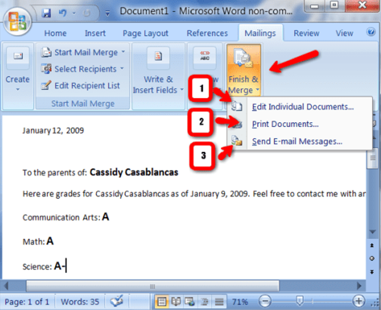This screenshot has width=381, height=310.
Task: Expand the Create group dropdown arrow
Action: [18, 89]
